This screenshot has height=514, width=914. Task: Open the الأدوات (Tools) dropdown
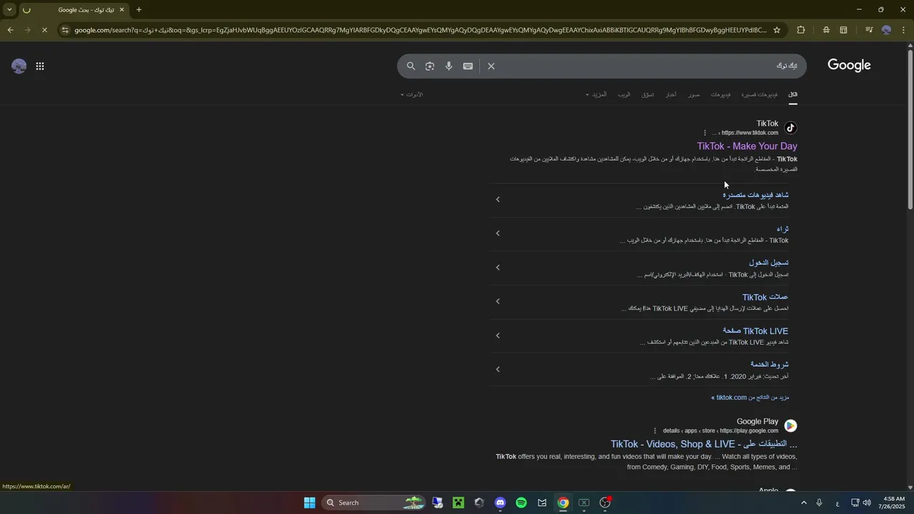(411, 94)
